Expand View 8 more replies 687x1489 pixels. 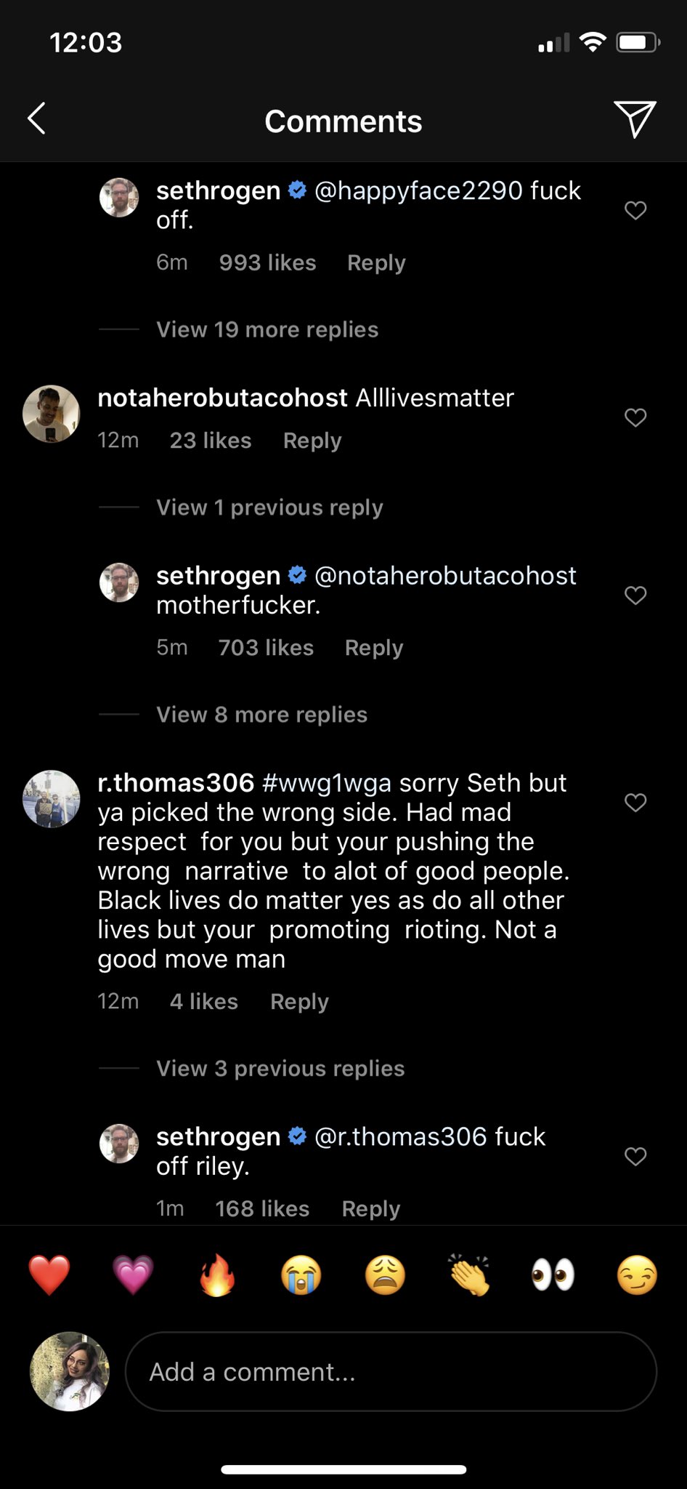pos(261,715)
